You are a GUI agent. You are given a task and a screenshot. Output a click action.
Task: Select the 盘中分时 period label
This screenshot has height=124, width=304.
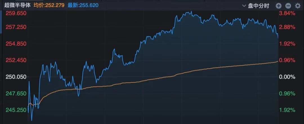(x=258, y=6)
